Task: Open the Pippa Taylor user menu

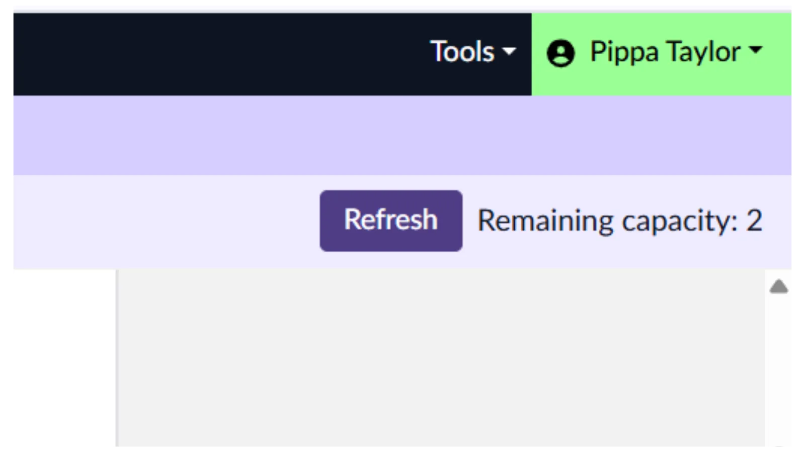Action: [x=664, y=52]
